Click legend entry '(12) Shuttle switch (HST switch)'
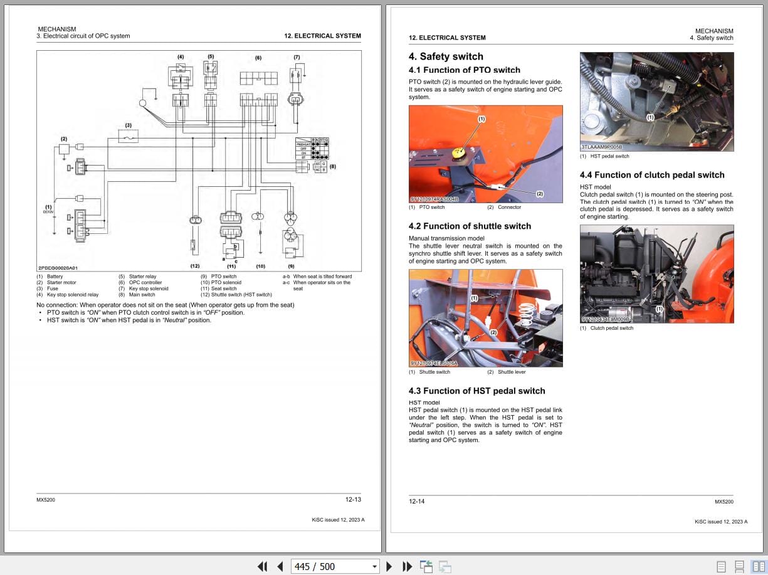The width and height of the screenshot is (768, 575). point(236,295)
